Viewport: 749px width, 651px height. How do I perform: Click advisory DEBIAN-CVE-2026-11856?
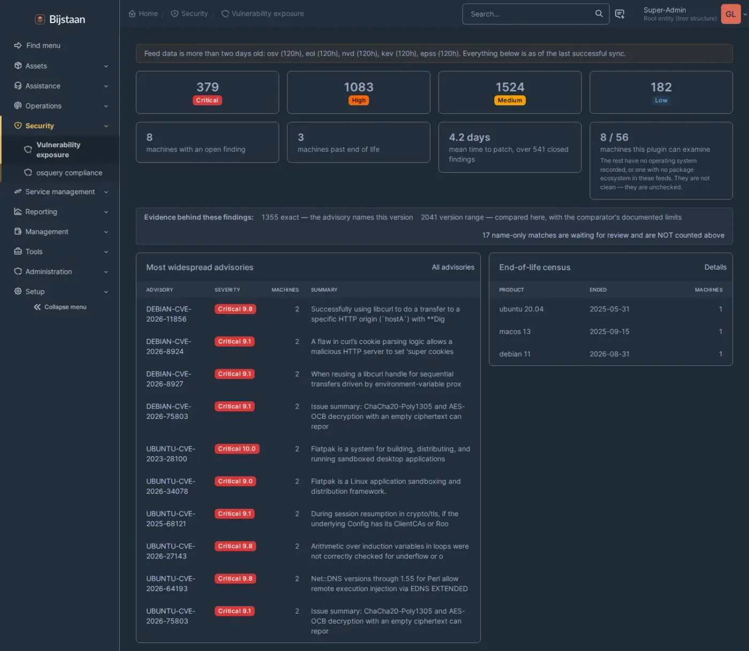click(169, 314)
